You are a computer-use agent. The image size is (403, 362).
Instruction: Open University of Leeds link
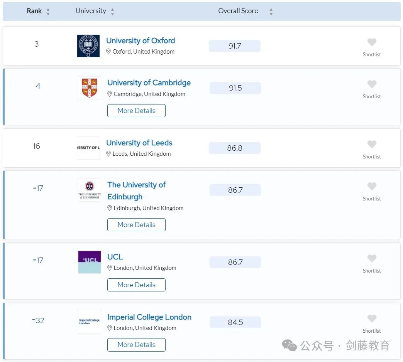click(139, 143)
